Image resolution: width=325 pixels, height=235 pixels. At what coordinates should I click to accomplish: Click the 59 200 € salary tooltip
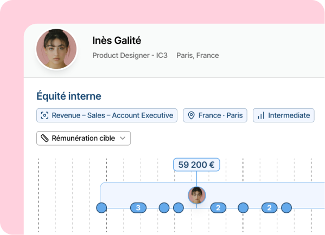[x=196, y=165]
